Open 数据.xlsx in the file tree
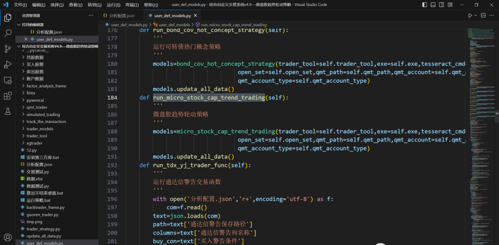Image resolution: width=499 pixels, height=245 pixels. (34, 179)
